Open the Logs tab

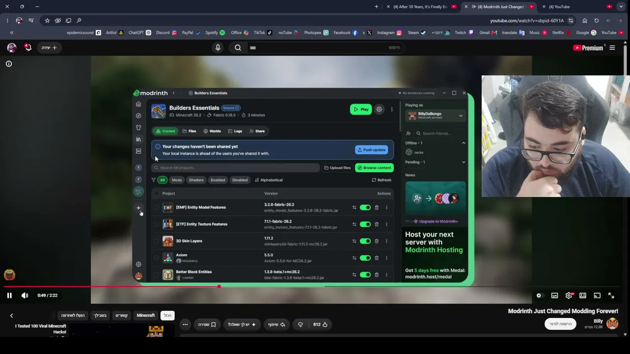pos(235,131)
